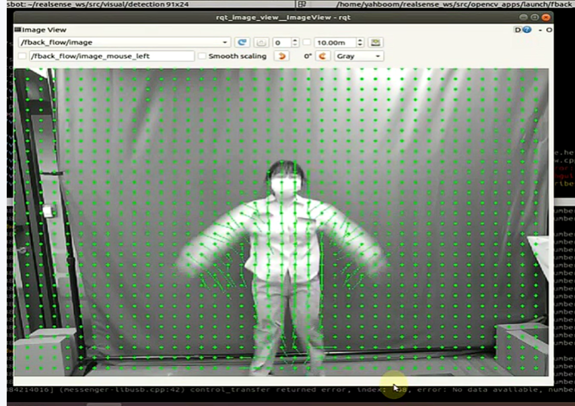Minimize the rqt_image_view window

tap(523, 18)
